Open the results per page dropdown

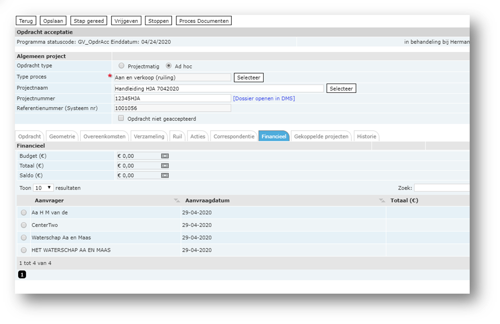[x=43, y=188]
